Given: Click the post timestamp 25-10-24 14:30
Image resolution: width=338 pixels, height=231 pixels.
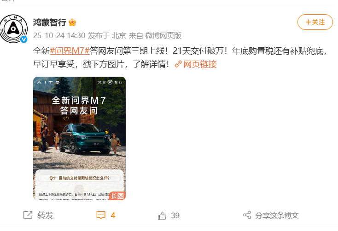Looking at the screenshot, I should click(x=59, y=35).
